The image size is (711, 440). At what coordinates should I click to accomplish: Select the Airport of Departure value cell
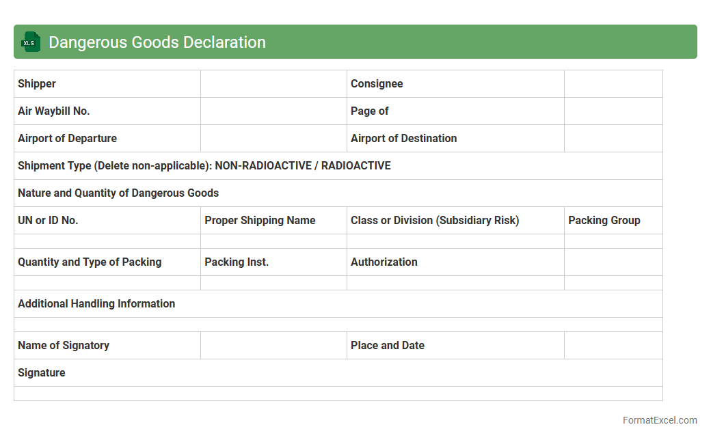click(x=273, y=139)
